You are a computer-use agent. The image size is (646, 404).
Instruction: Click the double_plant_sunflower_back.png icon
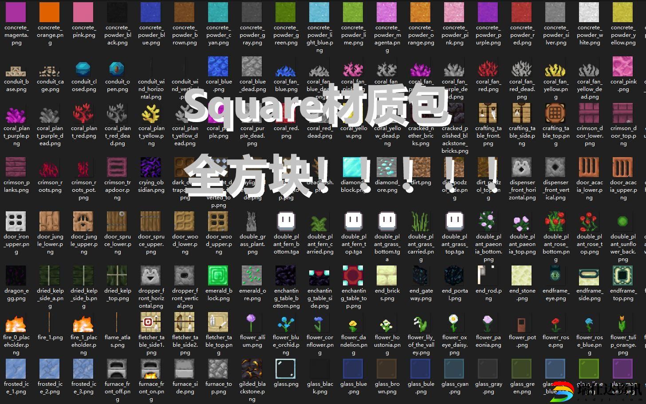[623, 222]
